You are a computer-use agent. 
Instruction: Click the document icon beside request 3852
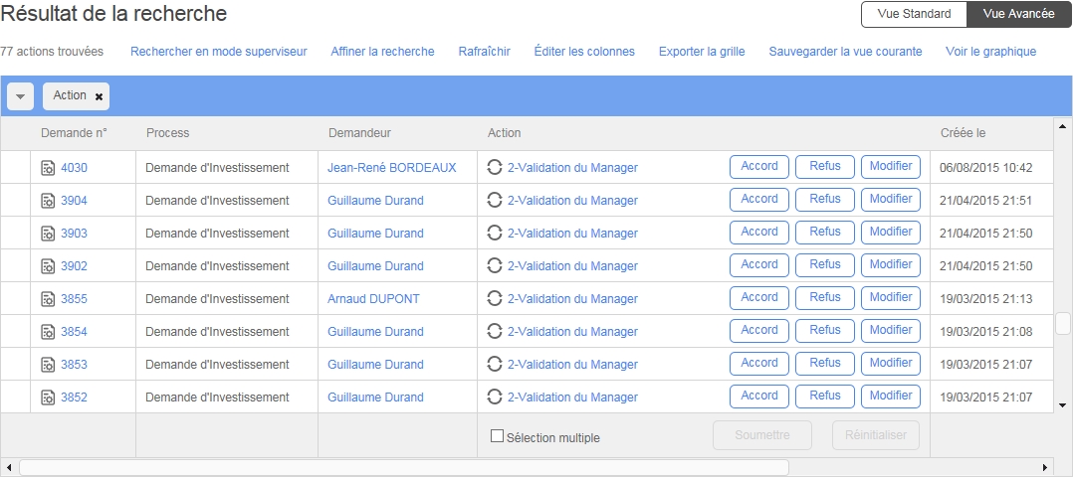pyautogui.click(x=48, y=398)
